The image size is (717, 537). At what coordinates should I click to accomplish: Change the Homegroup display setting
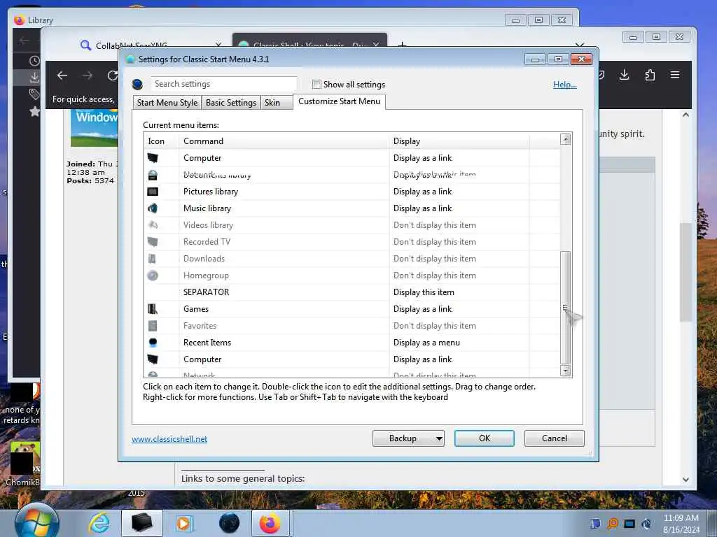click(434, 275)
